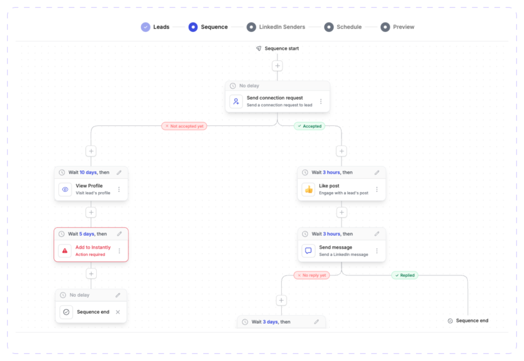The height and width of the screenshot is (361, 524).
Task: Add step under Not accepted yet branch
Action: pyautogui.click(x=91, y=151)
